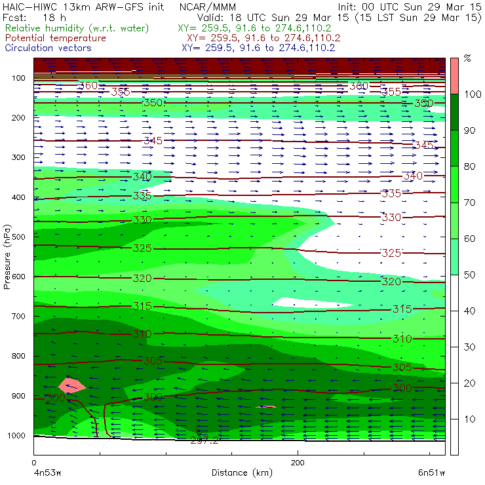The image size is (485, 485).
Task: Click the 'Fcst: 18 h' label
Action: click(34, 18)
